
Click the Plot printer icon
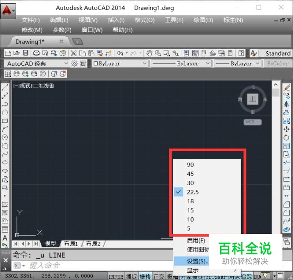click(36, 53)
